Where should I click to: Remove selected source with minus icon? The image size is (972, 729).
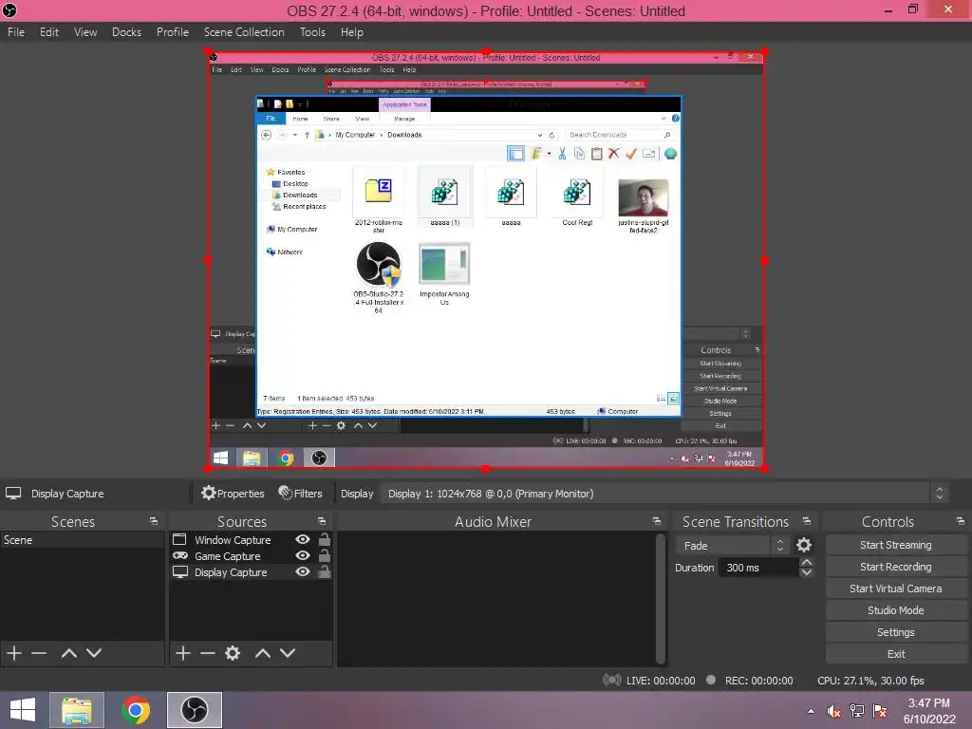point(208,653)
